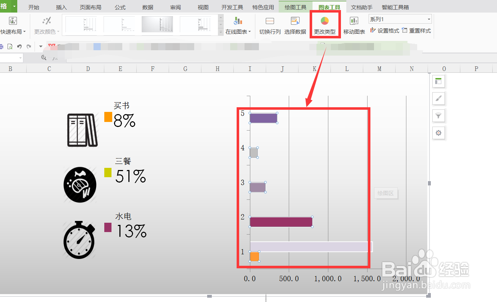Click the 选择数据 select data icon
Viewport: 497px width, 302px height.
click(295, 21)
